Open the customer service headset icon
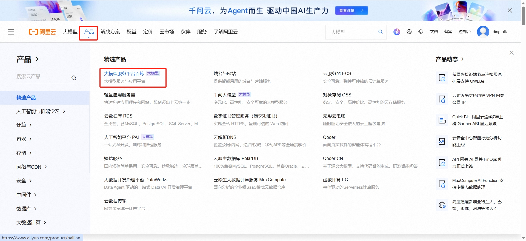 (x=421, y=32)
